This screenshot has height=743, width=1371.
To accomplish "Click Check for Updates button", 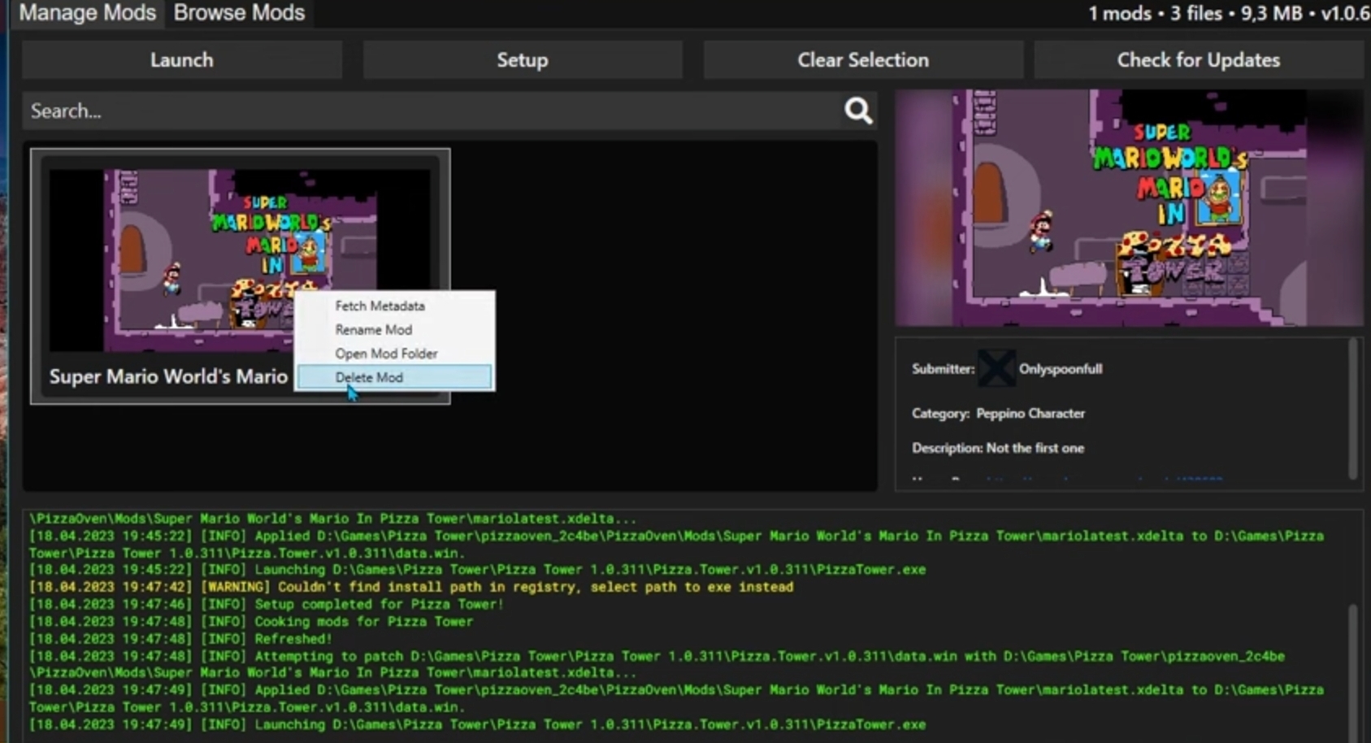I will click(x=1199, y=60).
